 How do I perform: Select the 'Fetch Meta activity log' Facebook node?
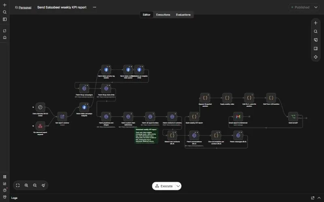click(x=106, y=69)
